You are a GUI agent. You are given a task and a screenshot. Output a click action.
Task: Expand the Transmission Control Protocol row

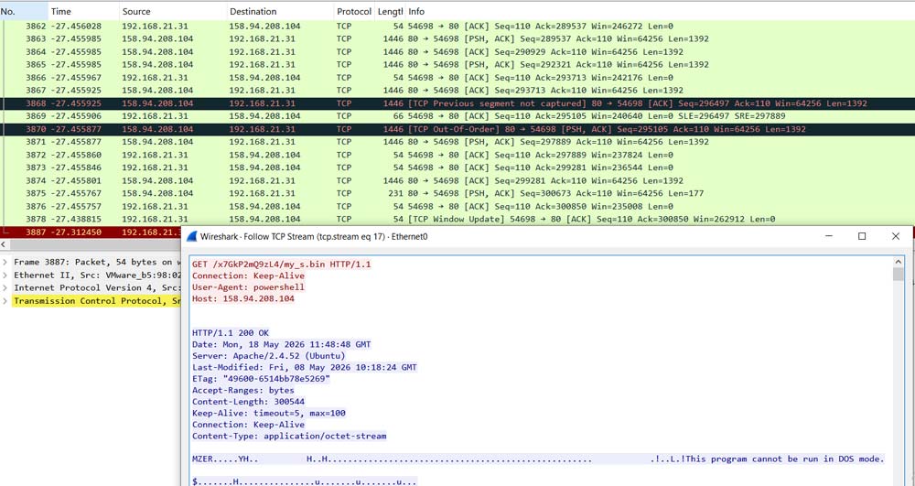point(5,301)
